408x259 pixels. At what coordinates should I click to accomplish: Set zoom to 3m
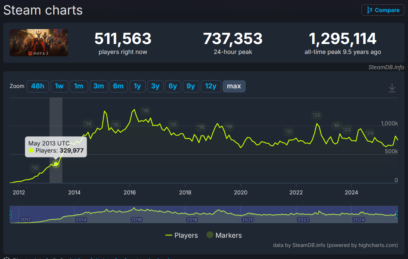tap(99, 86)
